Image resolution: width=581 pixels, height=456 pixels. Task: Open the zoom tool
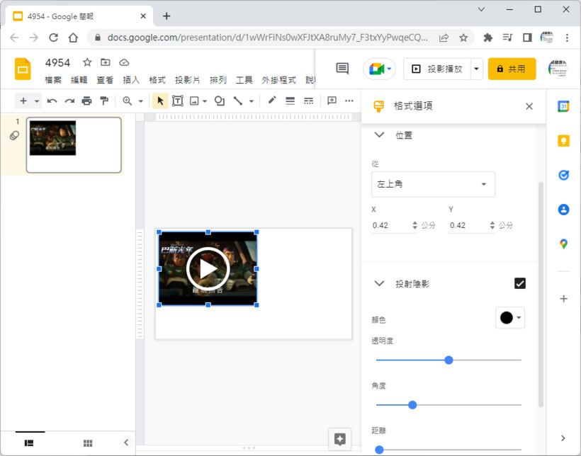tap(127, 101)
